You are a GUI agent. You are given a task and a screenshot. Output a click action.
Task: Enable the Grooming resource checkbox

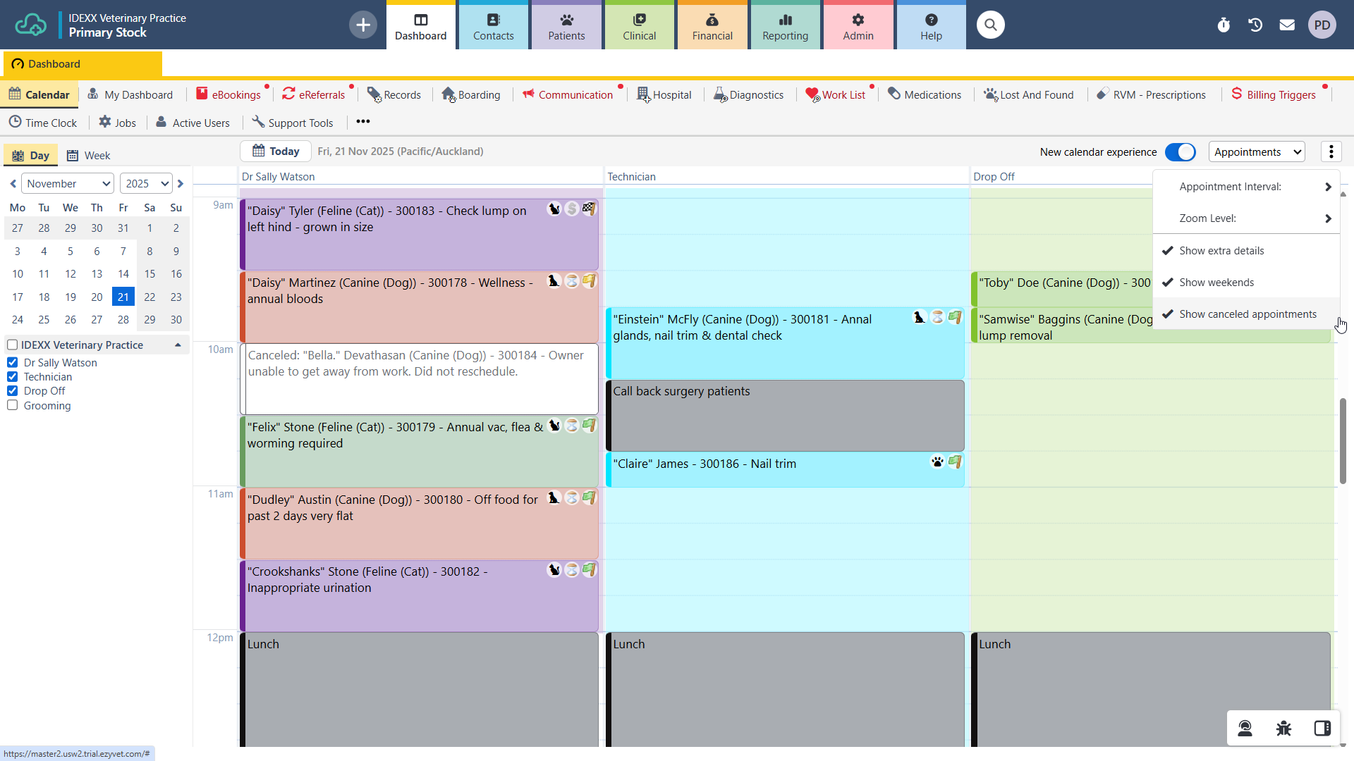tap(13, 405)
